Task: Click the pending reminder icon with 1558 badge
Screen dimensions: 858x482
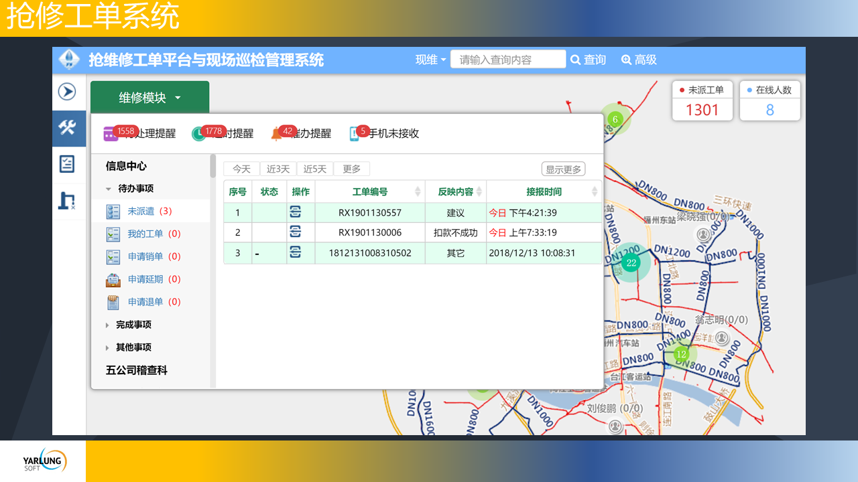Action: tap(111, 134)
